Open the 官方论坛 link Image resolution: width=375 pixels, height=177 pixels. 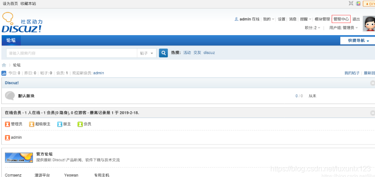44,154
